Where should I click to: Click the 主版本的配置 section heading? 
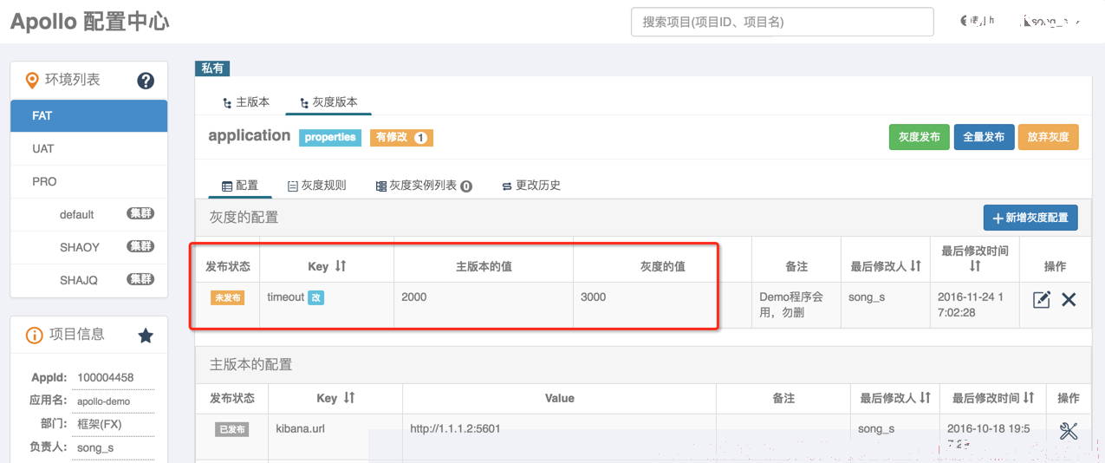point(251,364)
